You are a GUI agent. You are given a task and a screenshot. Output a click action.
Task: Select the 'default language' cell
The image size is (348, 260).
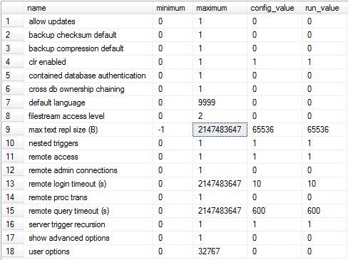tap(88, 103)
